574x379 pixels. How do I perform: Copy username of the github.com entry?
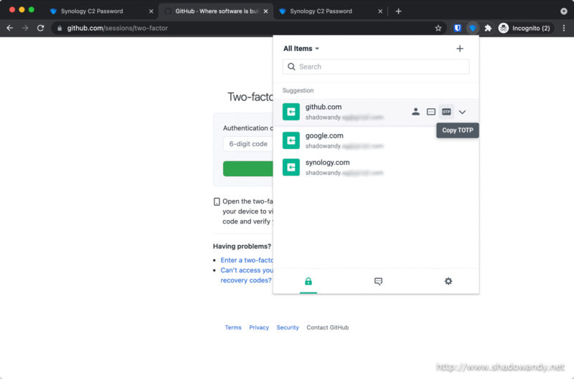click(415, 112)
